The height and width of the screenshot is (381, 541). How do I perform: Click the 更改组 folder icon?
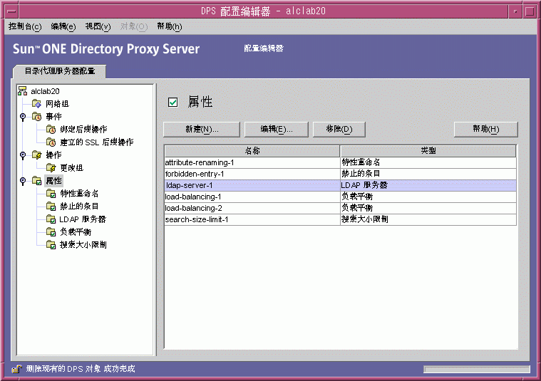point(51,167)
